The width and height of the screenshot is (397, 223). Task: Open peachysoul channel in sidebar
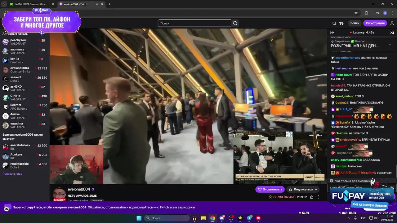(25, 42)
